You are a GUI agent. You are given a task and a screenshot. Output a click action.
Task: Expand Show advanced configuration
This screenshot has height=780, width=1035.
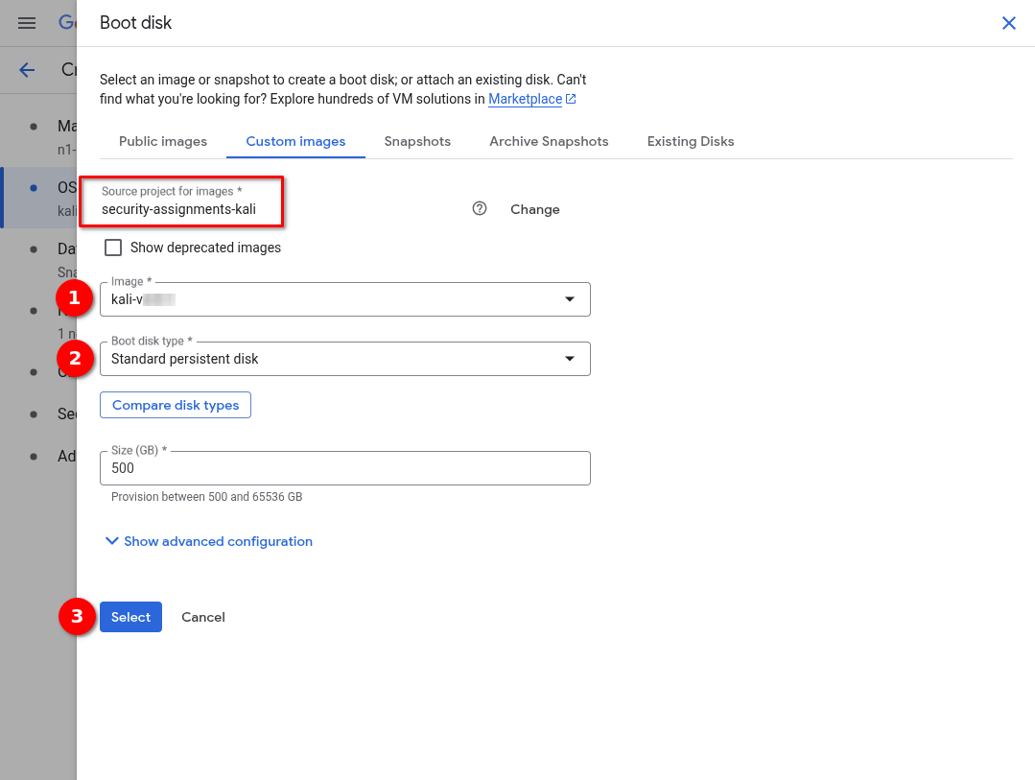pyautogui.click(x=209, y=541)
